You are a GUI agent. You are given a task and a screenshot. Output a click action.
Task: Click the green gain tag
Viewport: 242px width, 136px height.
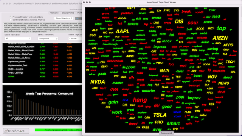pyautogui.click(x=113, y=102)
